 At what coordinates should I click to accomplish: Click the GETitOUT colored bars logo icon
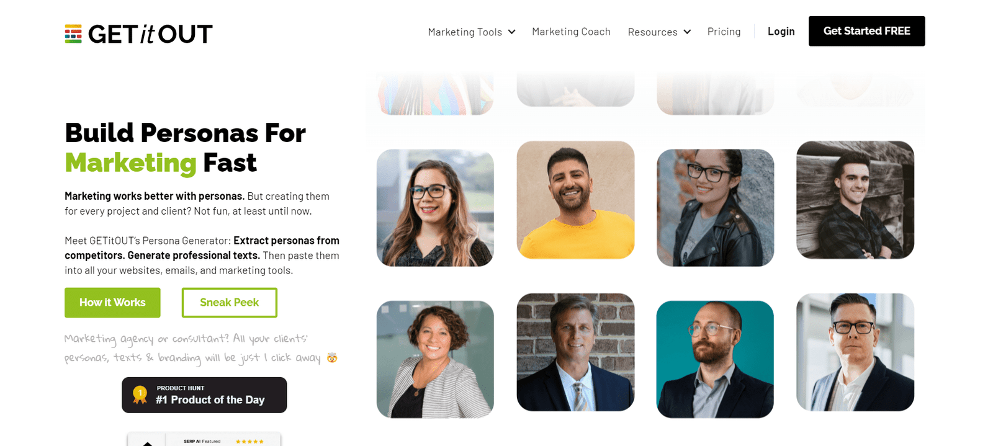(x=73, y=33)
